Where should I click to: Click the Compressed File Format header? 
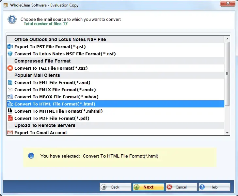[x=116, y=61]
